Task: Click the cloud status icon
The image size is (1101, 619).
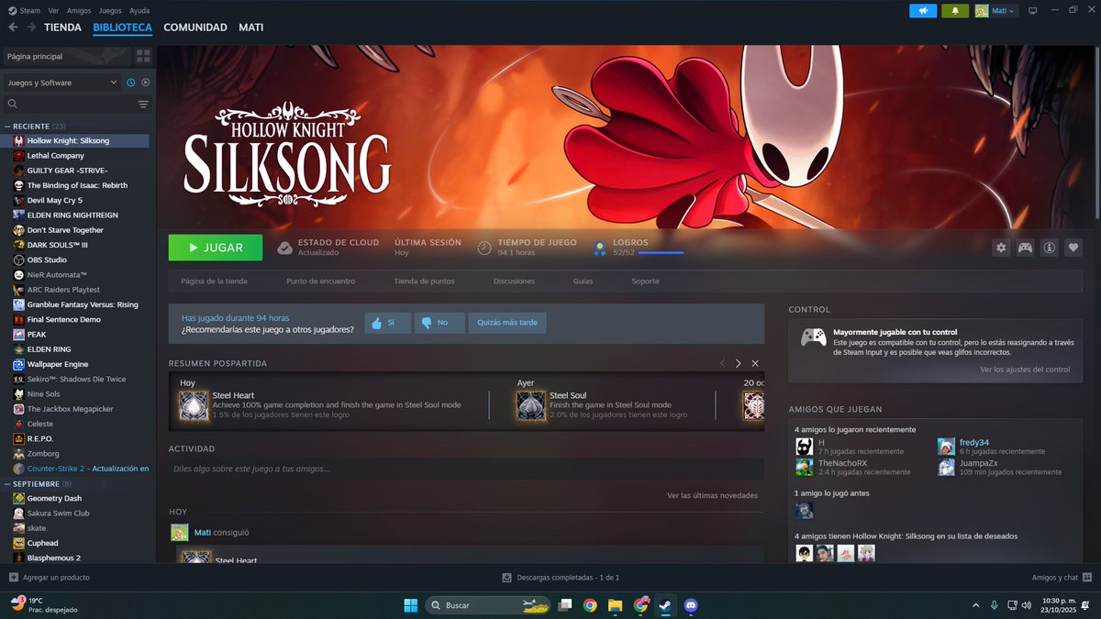Action: point(284,248)
